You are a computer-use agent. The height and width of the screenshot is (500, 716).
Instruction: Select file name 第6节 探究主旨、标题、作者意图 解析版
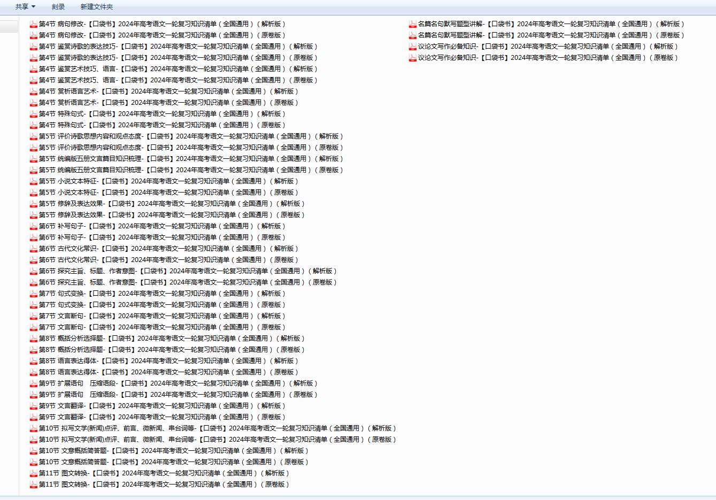(188, 271)
